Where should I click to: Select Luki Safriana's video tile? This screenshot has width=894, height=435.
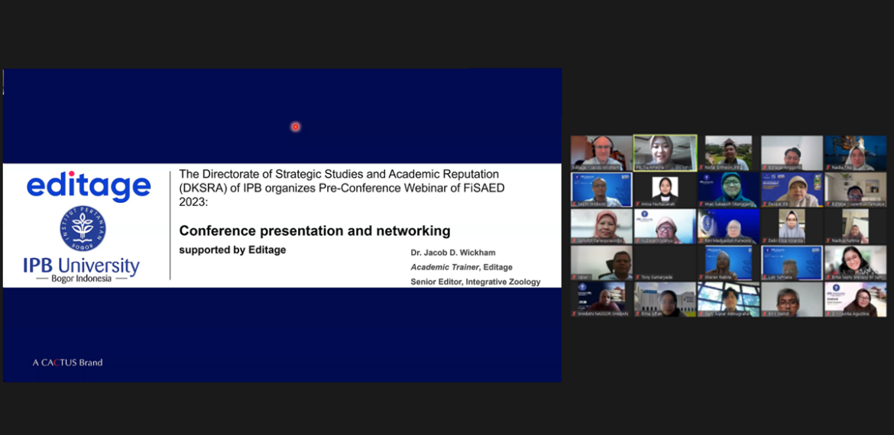coord(792,263)
